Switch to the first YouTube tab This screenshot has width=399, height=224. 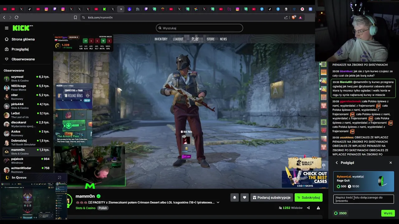(x=5, y=9)
